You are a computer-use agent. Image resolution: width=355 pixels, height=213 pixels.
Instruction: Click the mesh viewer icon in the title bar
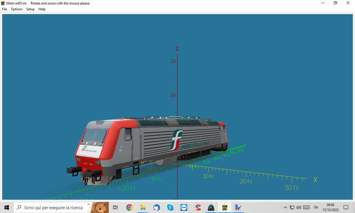pyautogui.click(x=3, y=3)
